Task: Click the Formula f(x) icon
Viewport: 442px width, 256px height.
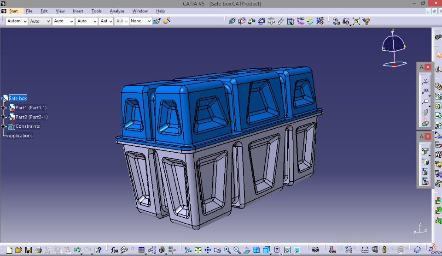Action: click(x=114, y=250)
